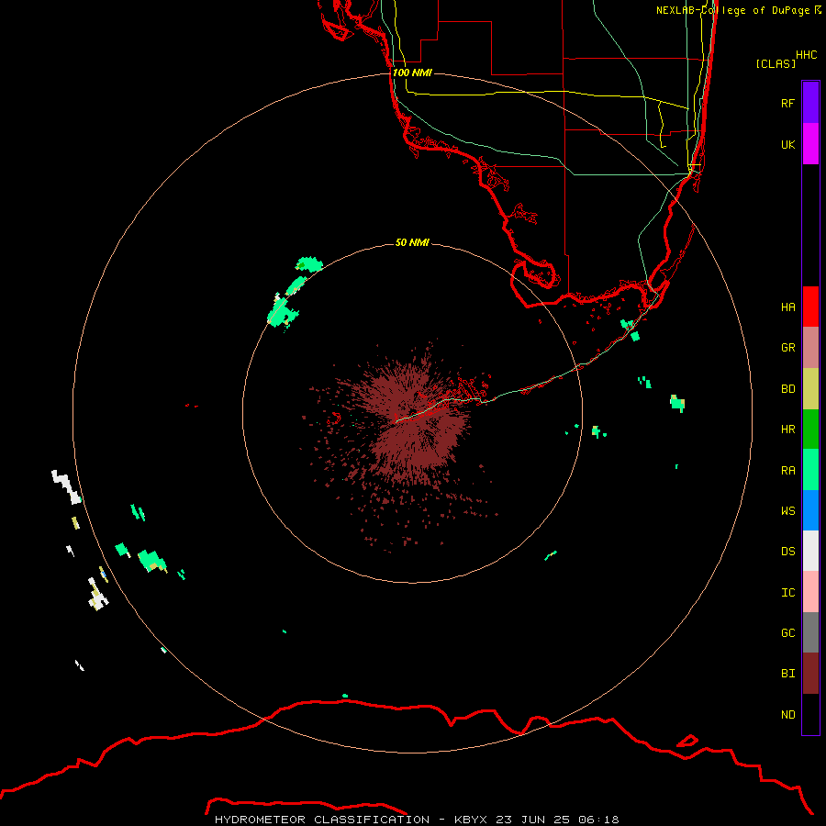Click the UK magenta legend swatch
This screenshot has width=826, height=826.
click(810, 144)
